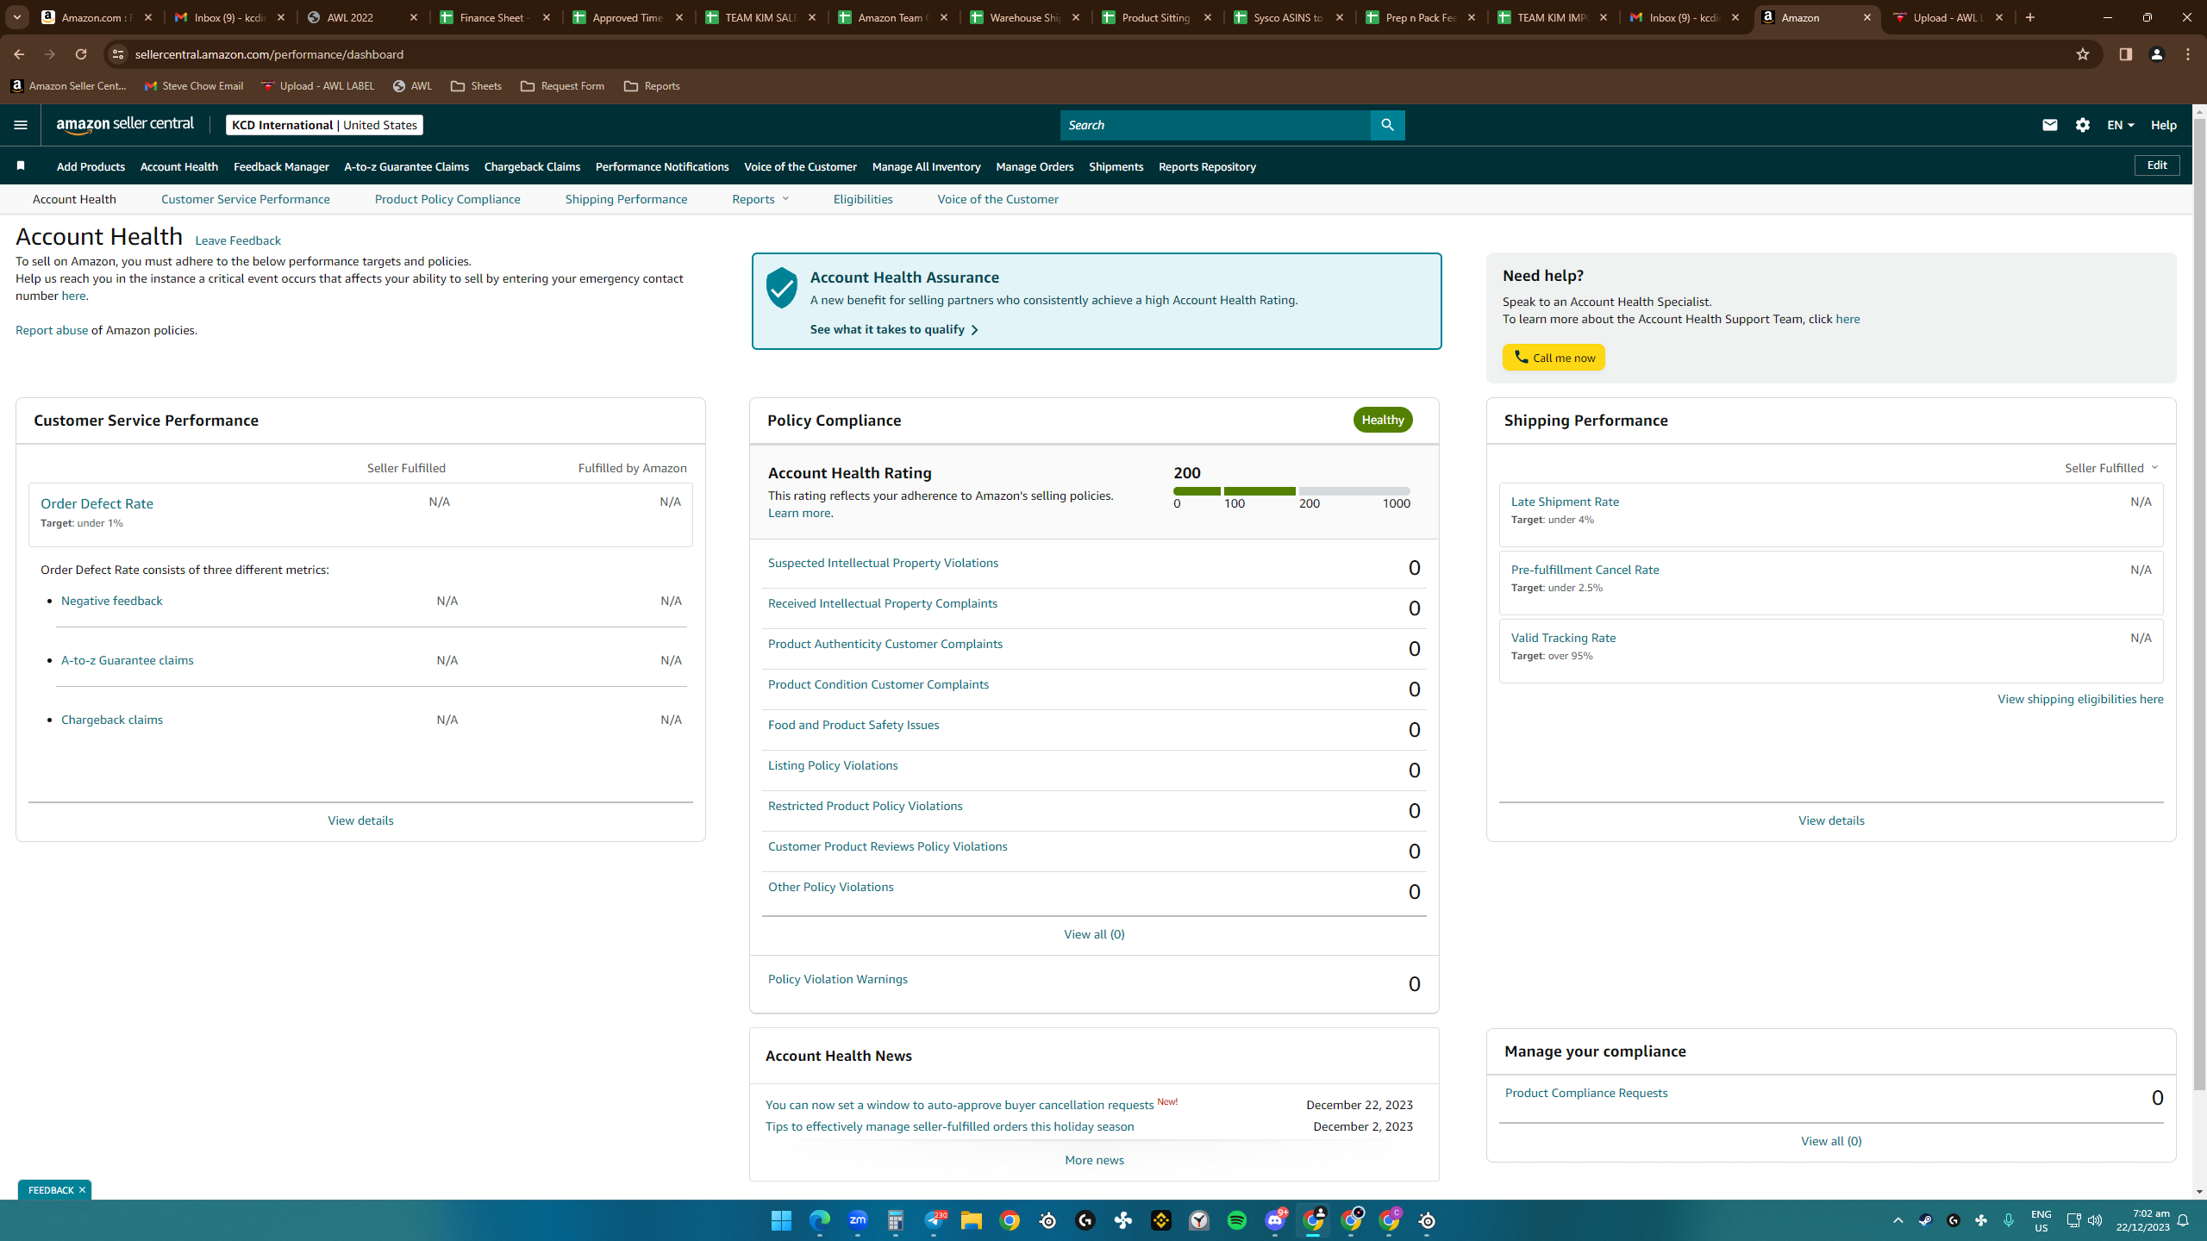
Task: Open the Steve Chow Email bookmark
Action: click(x=193, y=86)
